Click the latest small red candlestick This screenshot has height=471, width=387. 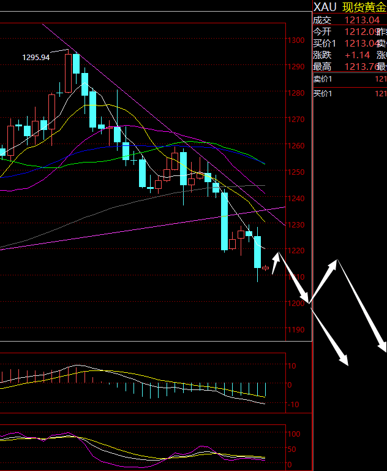click(266, 268)
